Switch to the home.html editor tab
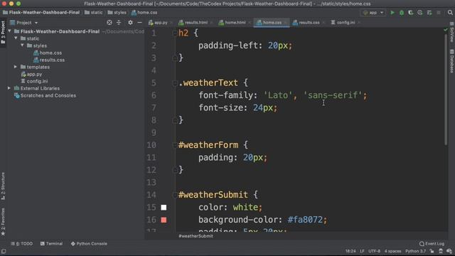 coord(234,23)
